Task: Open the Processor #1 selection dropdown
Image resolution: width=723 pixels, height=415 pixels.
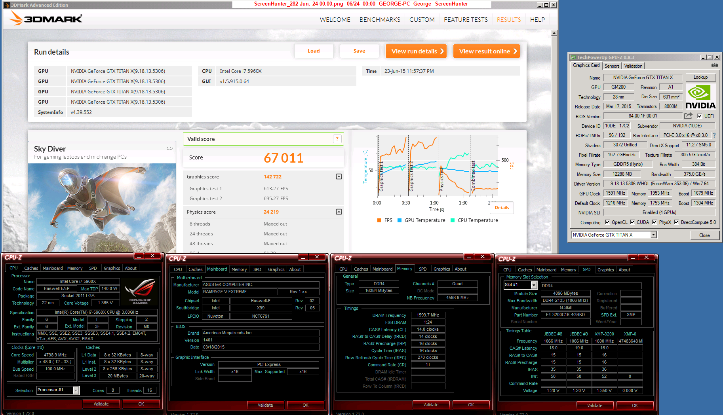Action: (x=76, y=390)
